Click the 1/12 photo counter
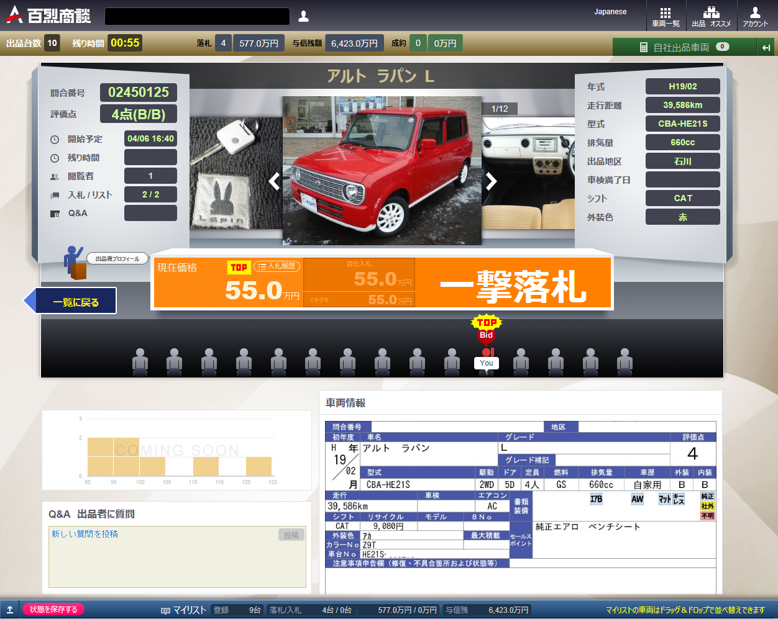The height and width of the screenshot is (619, 778). [500, 109]
